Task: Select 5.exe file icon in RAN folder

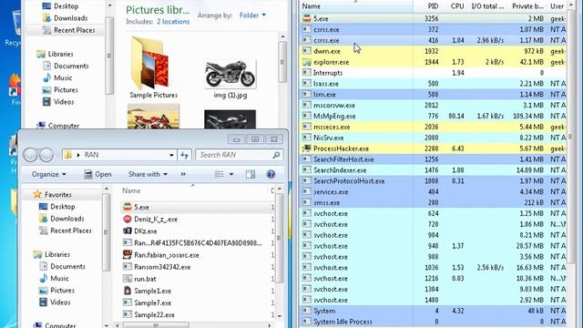Action: point(128,207)
